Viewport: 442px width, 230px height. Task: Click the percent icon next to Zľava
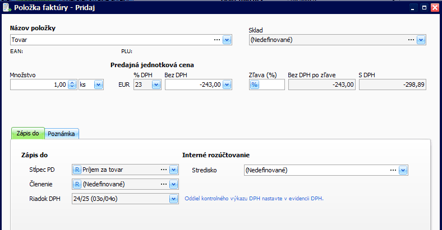[x=254, y=85]
